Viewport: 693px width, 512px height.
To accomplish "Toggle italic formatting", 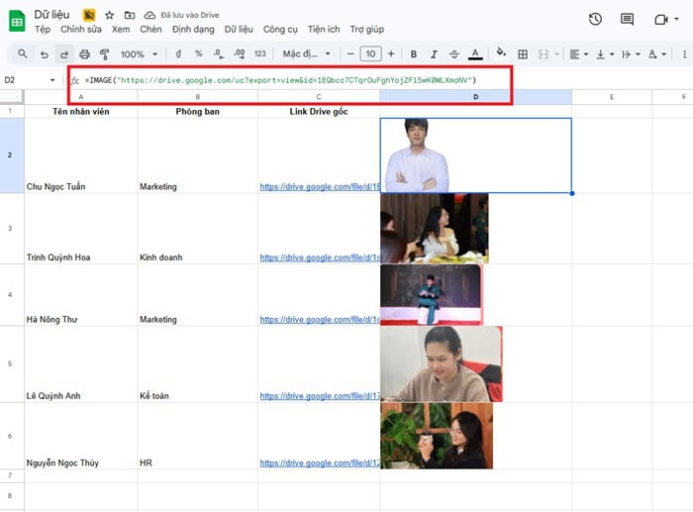I will pyautogui.click(x=434, y=53).
